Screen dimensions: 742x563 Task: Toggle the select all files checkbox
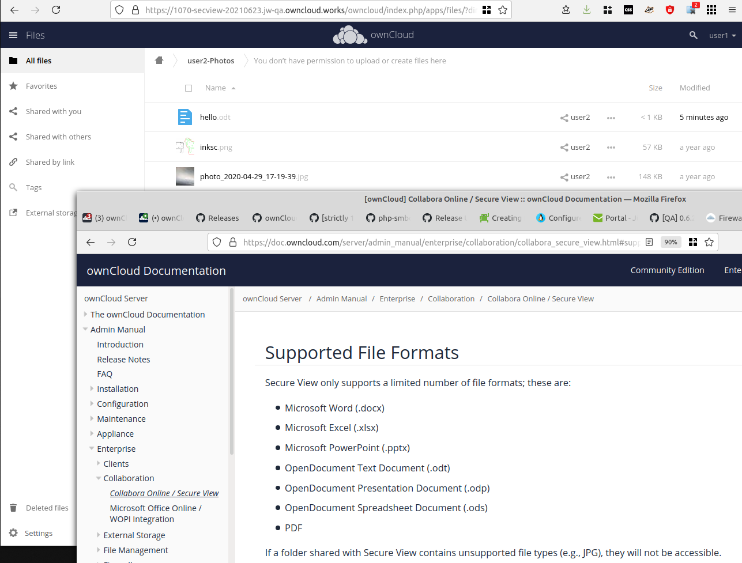(189, 88)
